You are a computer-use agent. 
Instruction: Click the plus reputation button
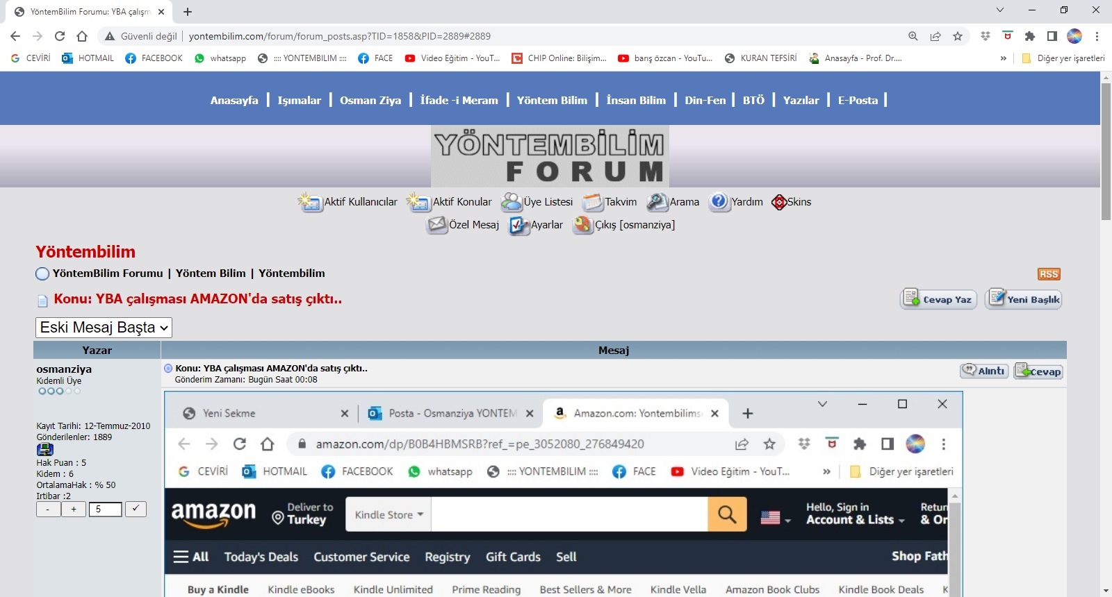pyautogui.click(x=74, y=510)
